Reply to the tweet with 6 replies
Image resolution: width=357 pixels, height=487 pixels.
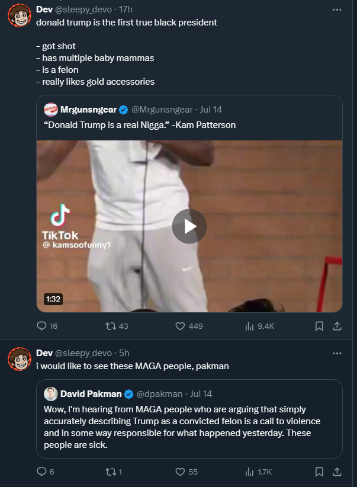(x=46, y=472)
